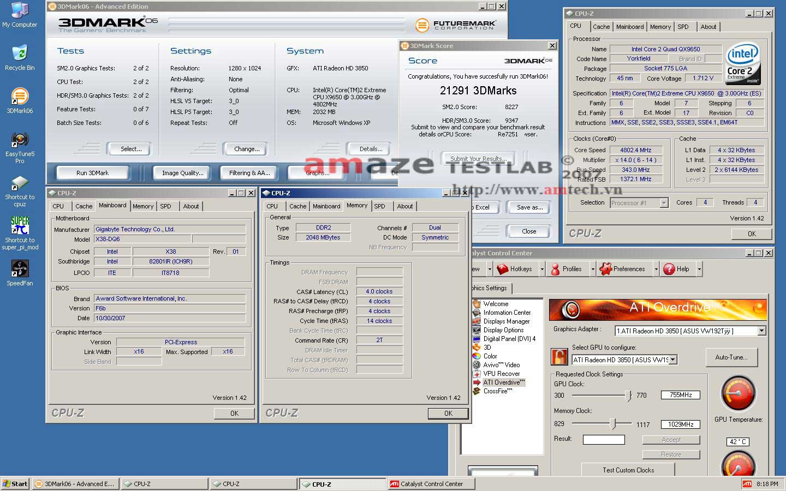Select Welcome in Catalyst settings tree

(496, 304)
